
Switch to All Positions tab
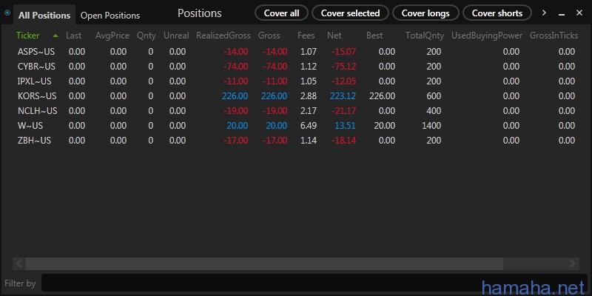[44, 15]
